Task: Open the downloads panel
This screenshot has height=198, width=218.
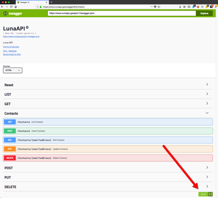Action: [x=180, y=7]
